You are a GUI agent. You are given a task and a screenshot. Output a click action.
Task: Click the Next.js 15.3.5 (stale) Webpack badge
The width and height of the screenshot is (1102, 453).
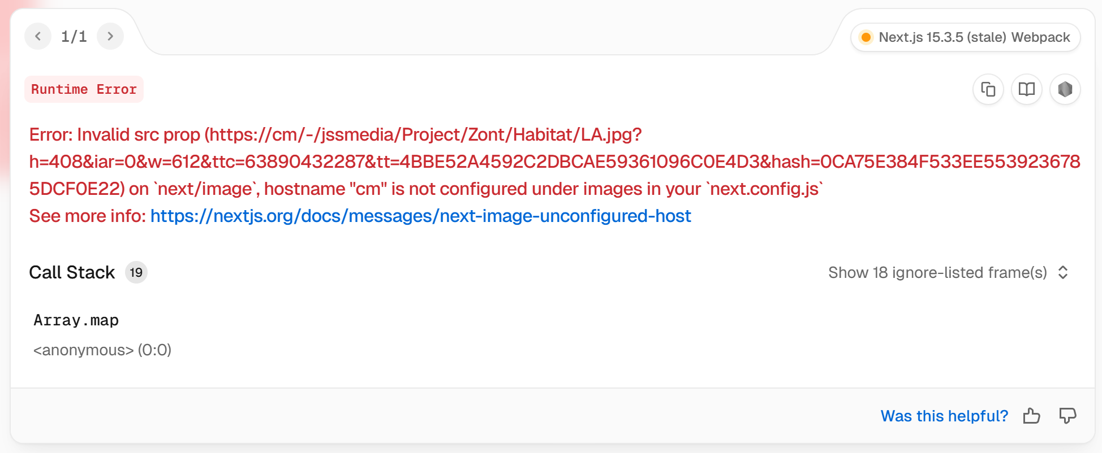point(966,37)
